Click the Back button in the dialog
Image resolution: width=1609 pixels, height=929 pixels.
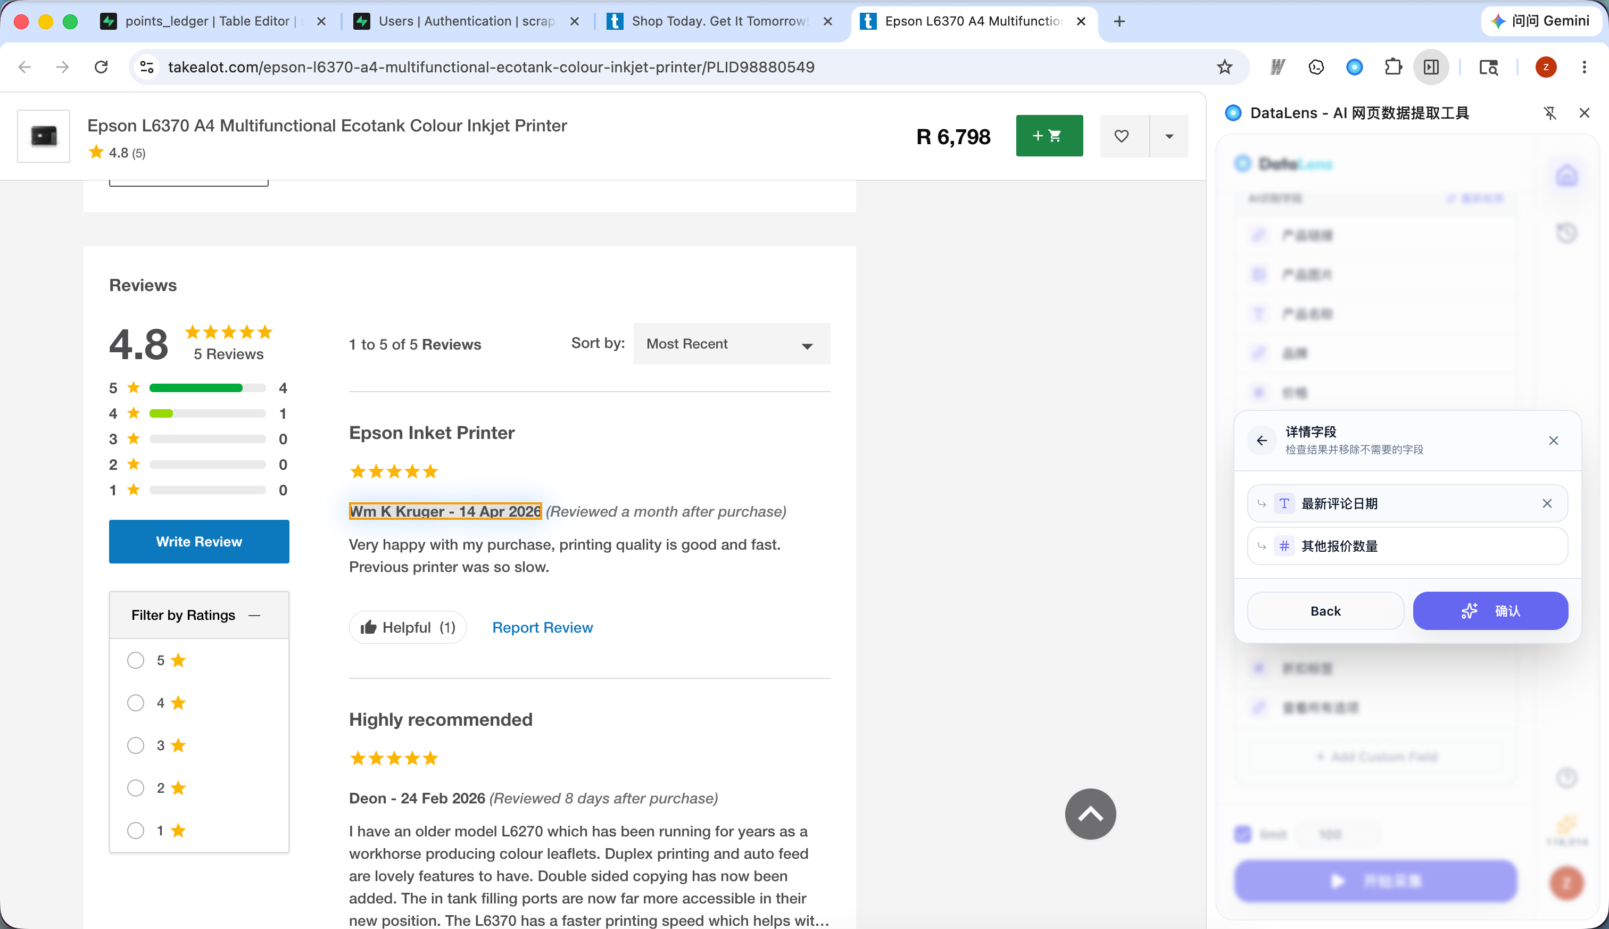[1325, 611]
